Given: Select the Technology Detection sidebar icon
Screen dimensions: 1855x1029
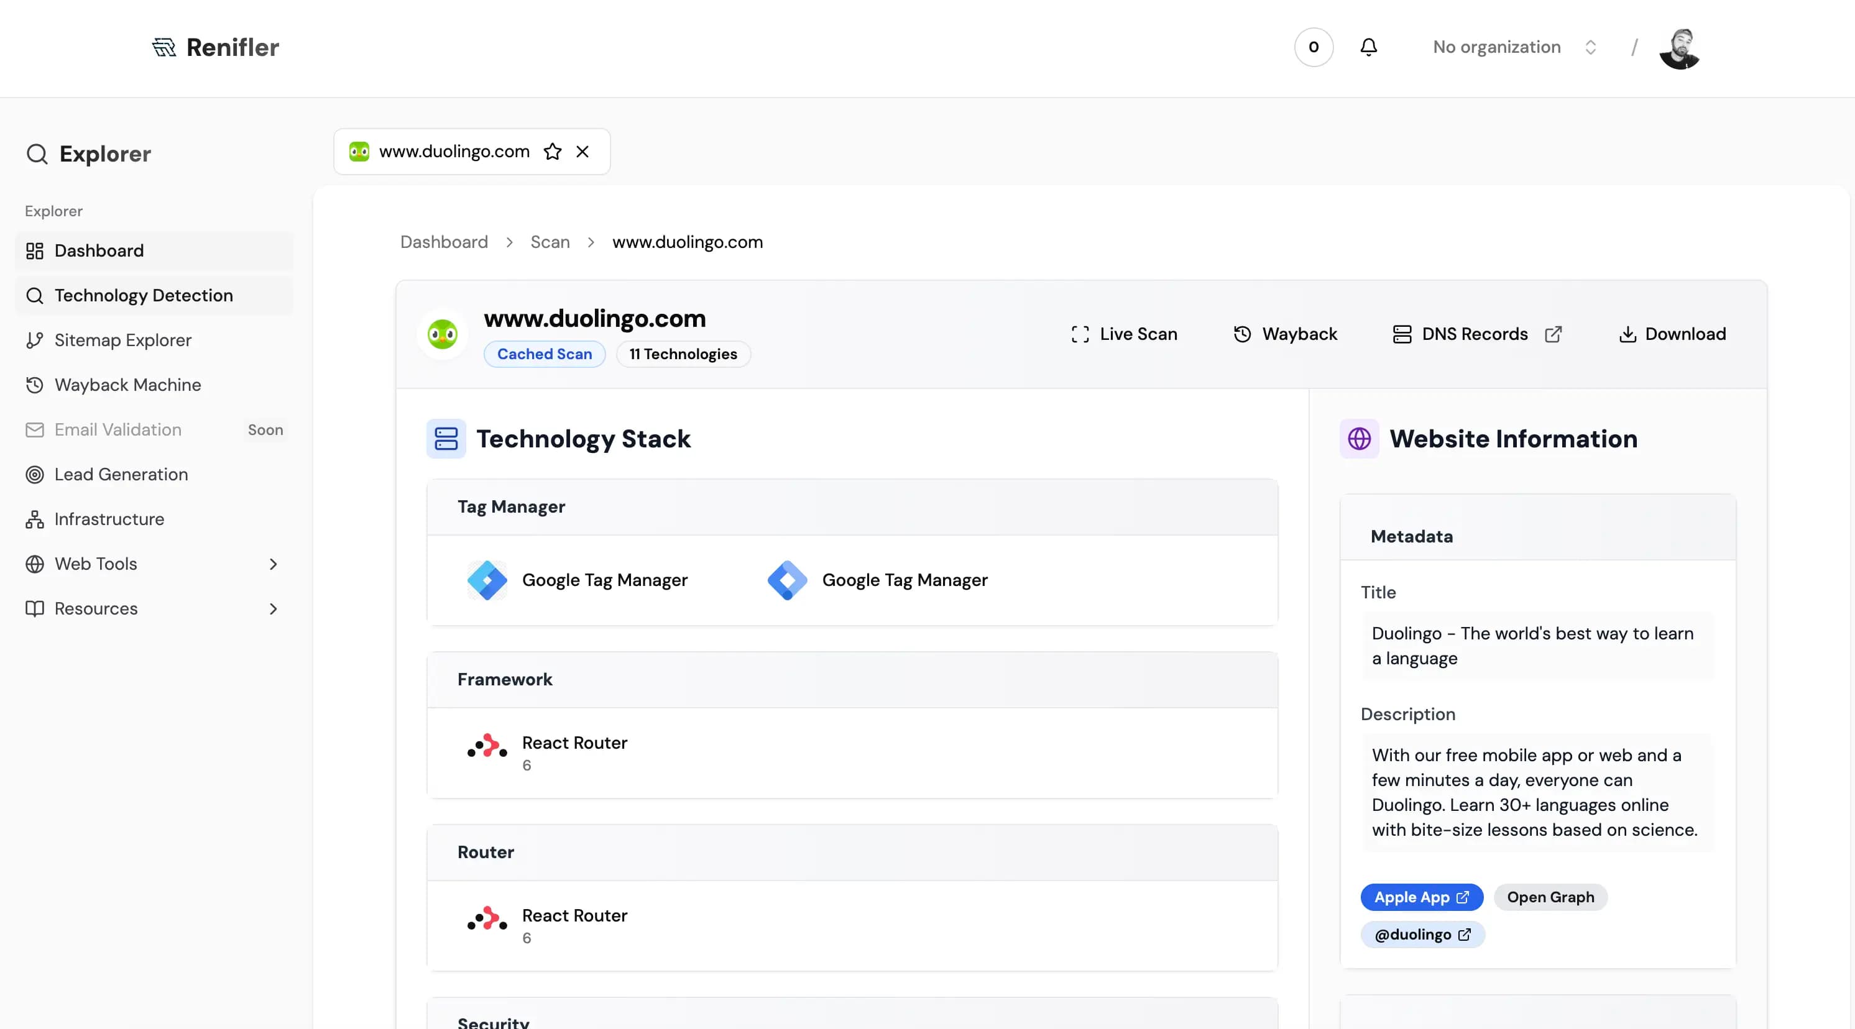Looking at the screenshot, I should [36, 295].
